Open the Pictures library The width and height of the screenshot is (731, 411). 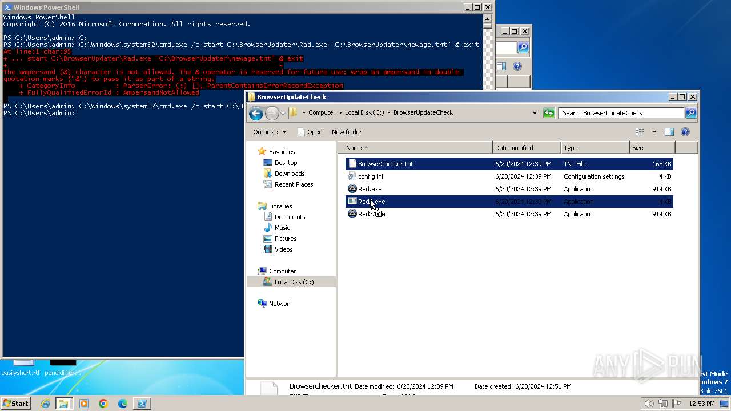pos(285,239)
